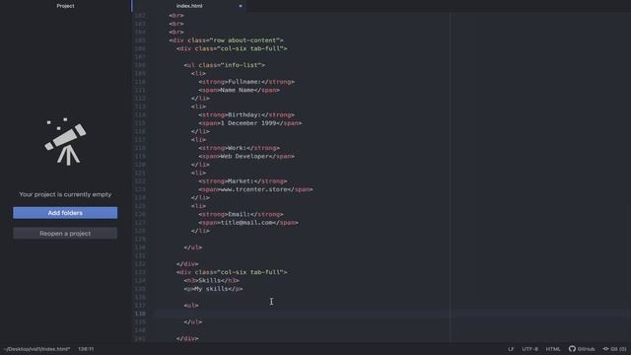Select the index.html editor tab
Screen dimensions: 631x355
tap(189, 6)
